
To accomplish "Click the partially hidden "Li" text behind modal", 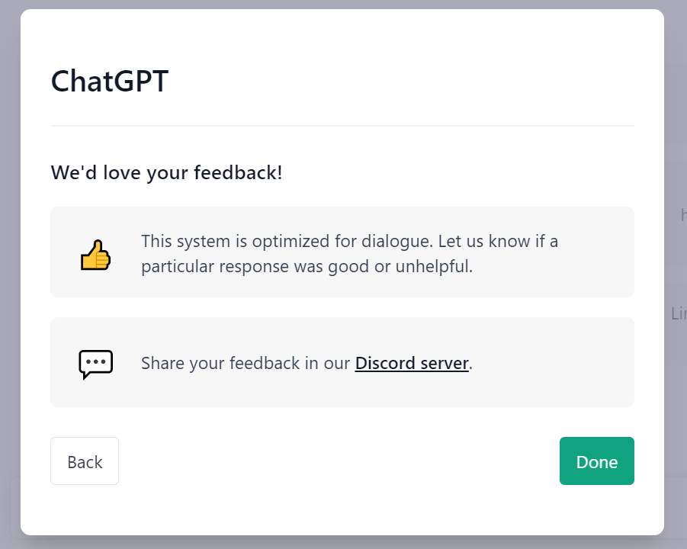I will [x=679, y=313].
